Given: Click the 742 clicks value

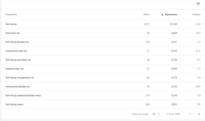Looking at the screenshot, I should (x=147, y=42).
